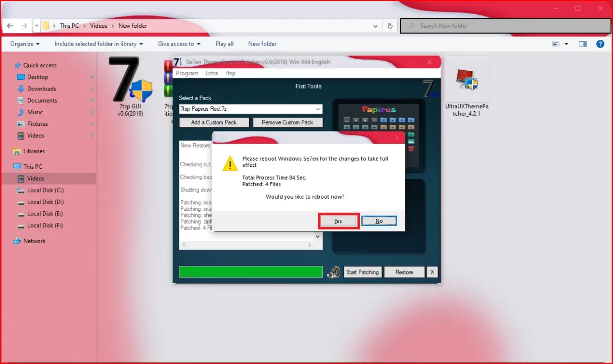The width and height of the screenshot is (613, 364).
Task: Open Documents in the sidebar
Action: (x=42, y=100)
